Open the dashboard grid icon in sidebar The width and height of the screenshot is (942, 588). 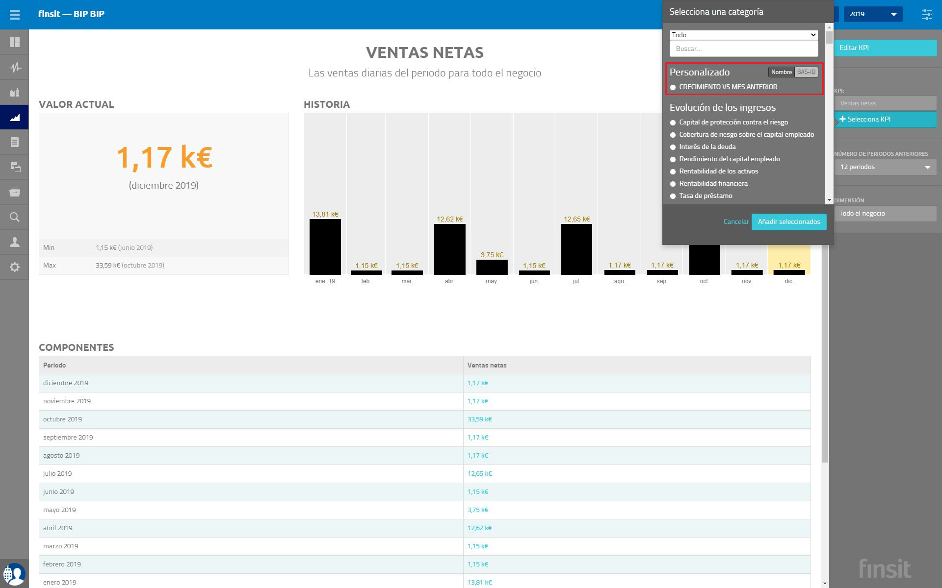[x=15, y=42]
